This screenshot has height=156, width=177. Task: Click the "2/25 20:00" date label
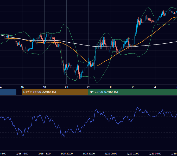66,153
